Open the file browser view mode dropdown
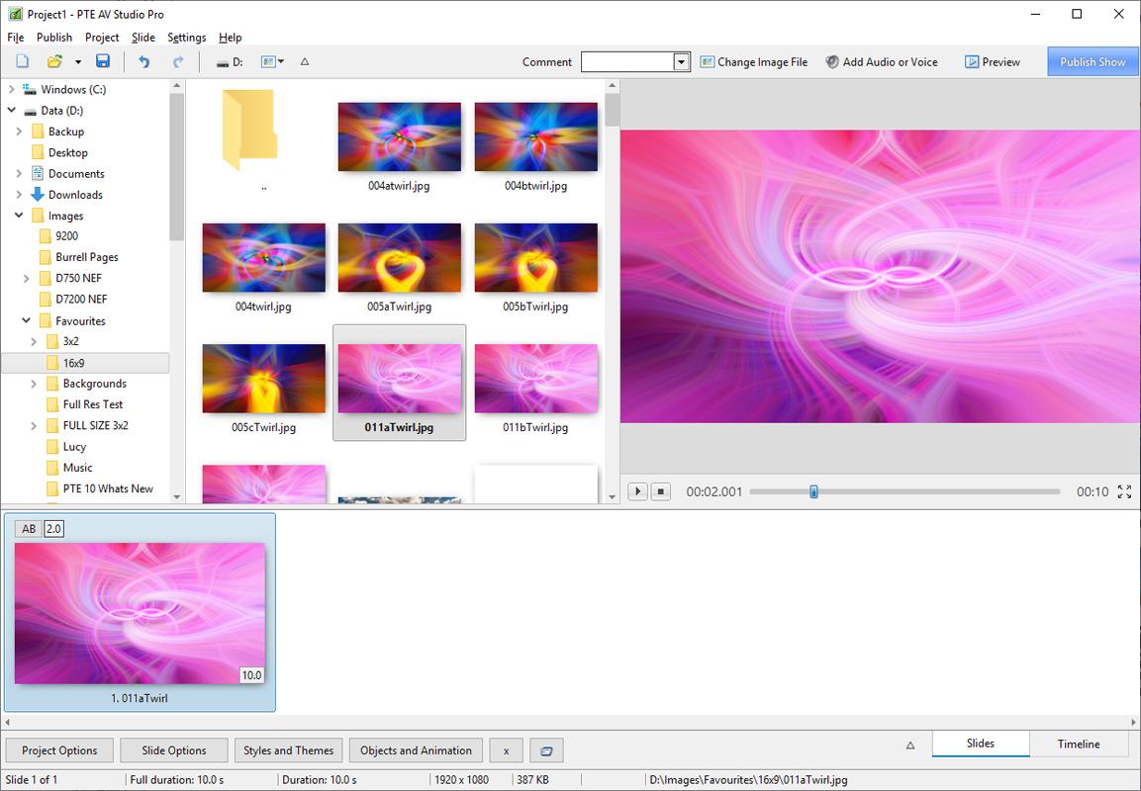Image resolution: width=1141 pixels, height=791 pixels. click(x=272, y=61)
